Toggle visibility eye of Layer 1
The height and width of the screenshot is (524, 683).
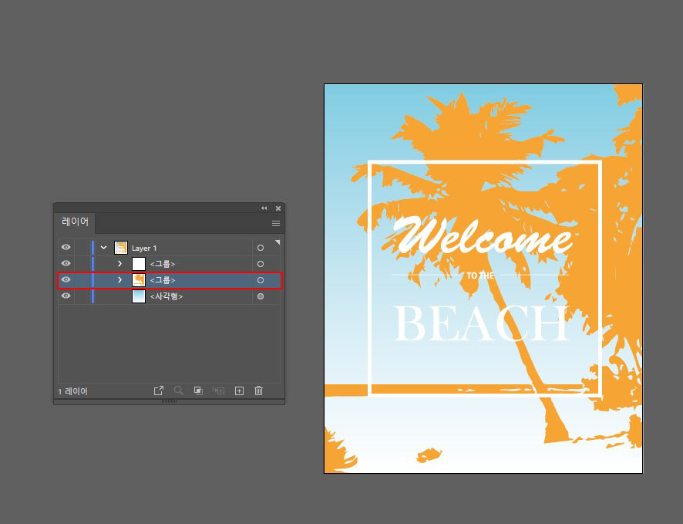pyautogui.click(x=66, y=247)
